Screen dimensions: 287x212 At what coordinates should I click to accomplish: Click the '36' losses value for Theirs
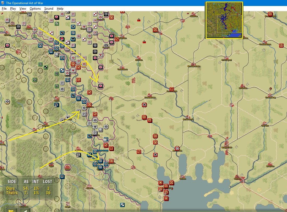48,193
